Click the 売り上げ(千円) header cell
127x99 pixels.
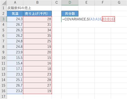click(38, 14)
